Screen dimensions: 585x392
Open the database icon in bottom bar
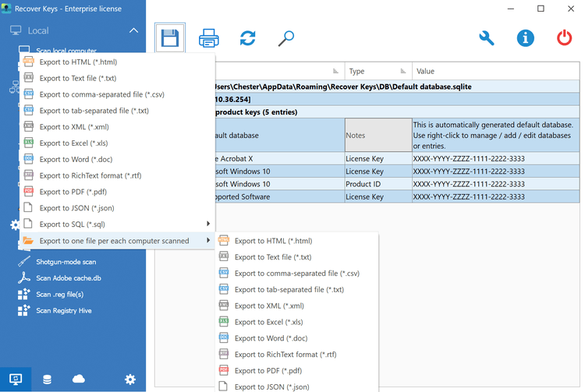click(x=48, y=380)
